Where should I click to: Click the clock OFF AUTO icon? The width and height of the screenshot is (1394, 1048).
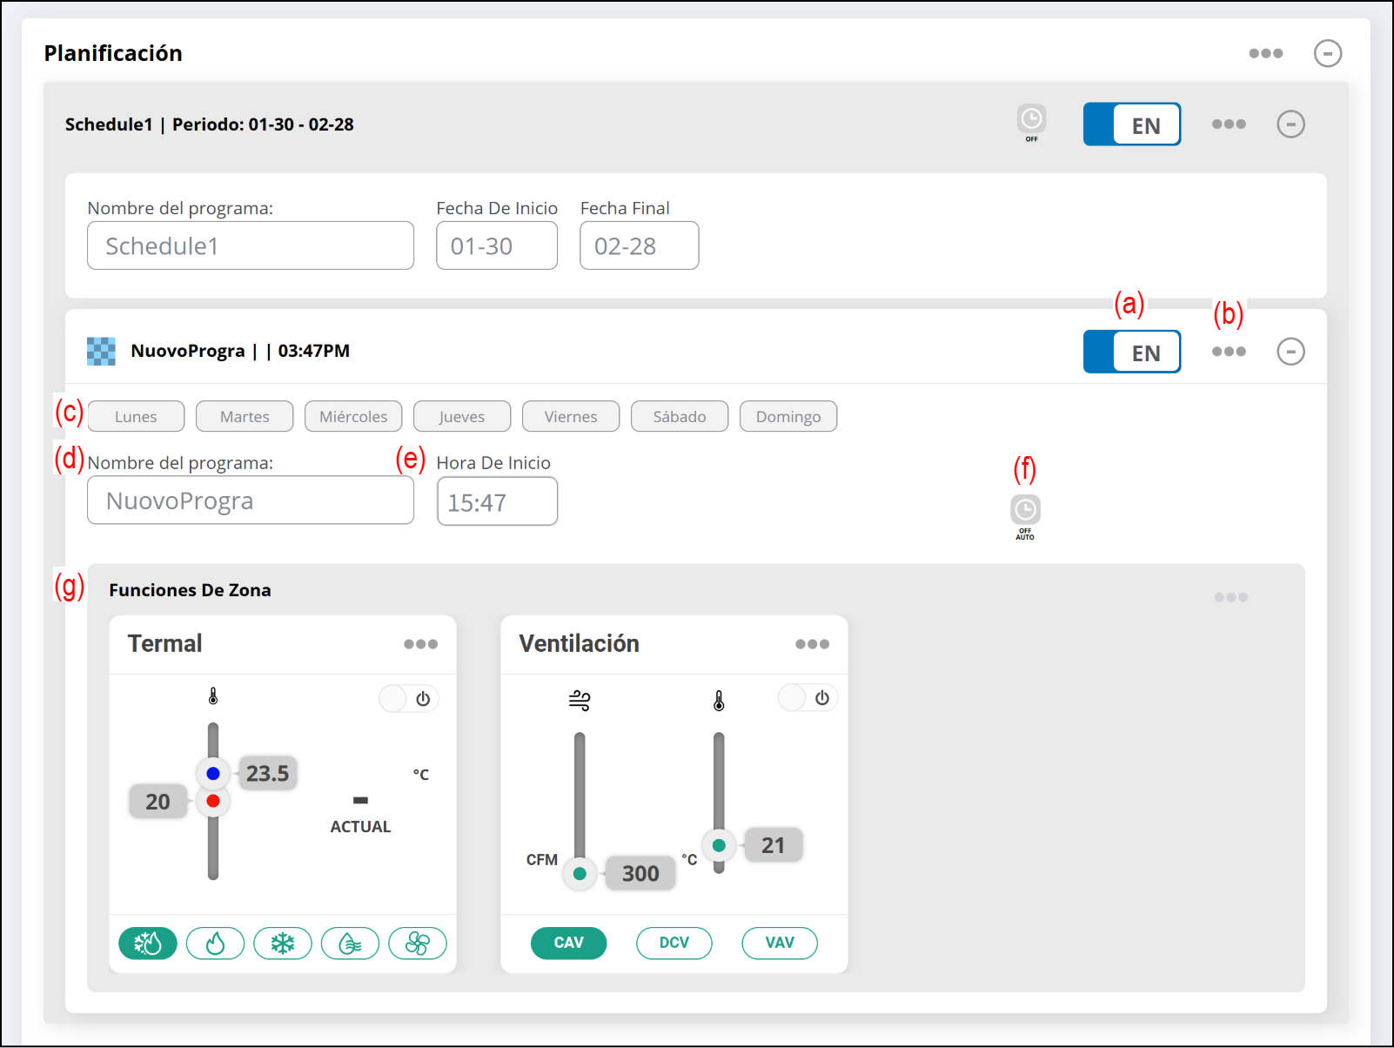pos(1025,514)
